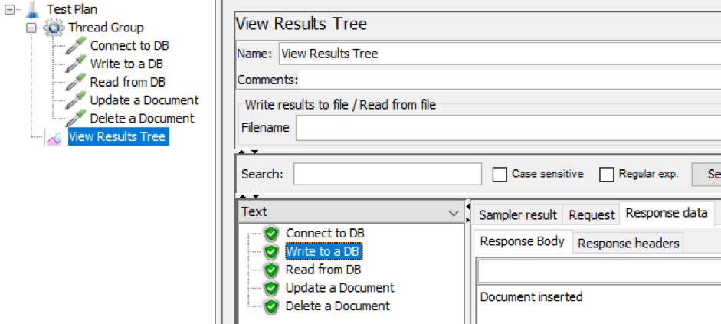Click the Search button next to Regular exp.
The width and height of the screenshot is (721, 324).
[x=706, y=174]
